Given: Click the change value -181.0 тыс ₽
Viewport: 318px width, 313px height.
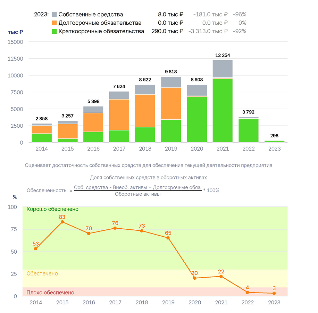Looking at the screenshot, I should point(210,15).
